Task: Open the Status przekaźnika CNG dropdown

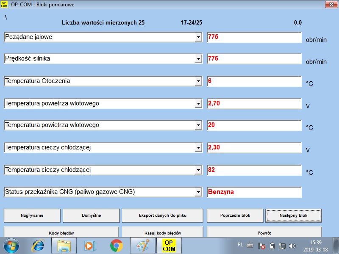Action: point(198,192)
